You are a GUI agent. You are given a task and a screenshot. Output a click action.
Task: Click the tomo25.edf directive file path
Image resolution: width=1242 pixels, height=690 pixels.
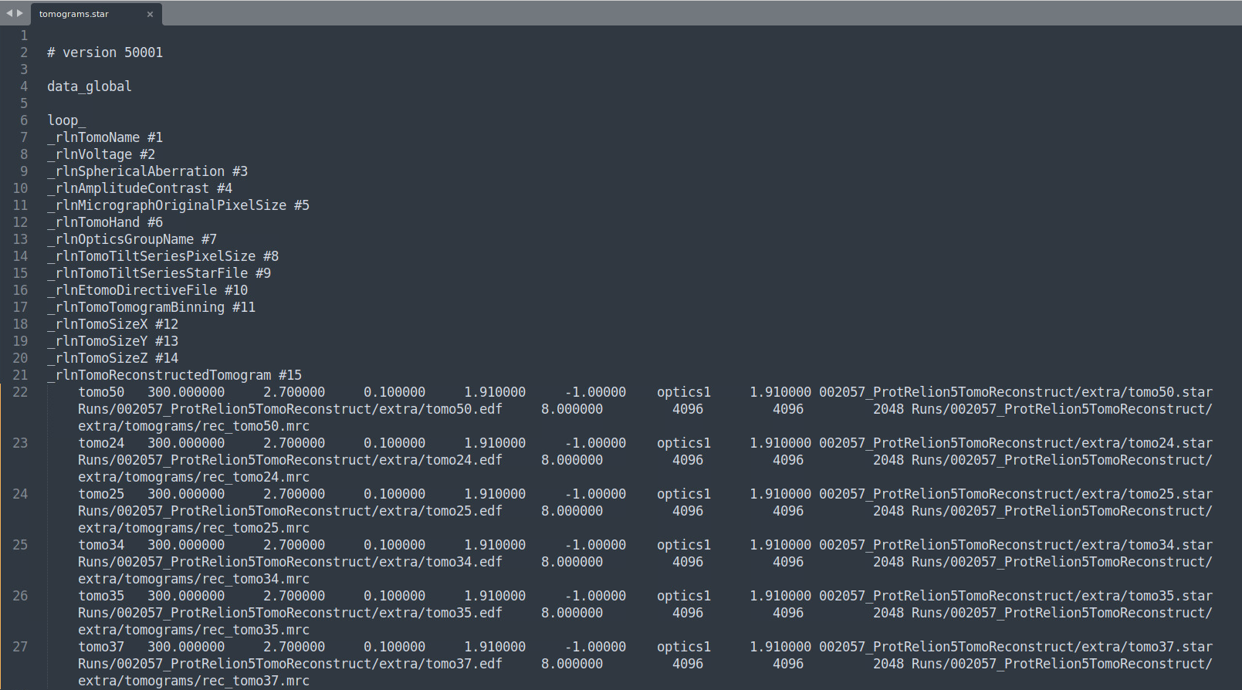tap(290, 511)
